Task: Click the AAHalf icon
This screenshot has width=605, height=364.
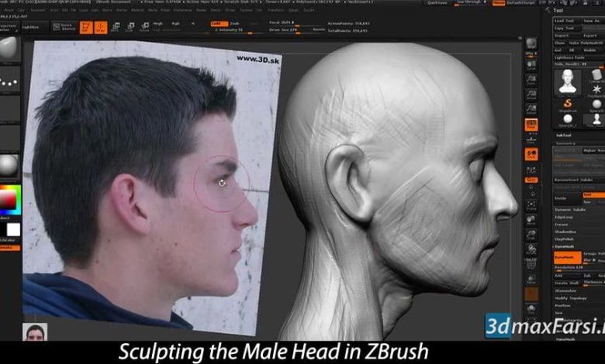Action: [531, 109]
